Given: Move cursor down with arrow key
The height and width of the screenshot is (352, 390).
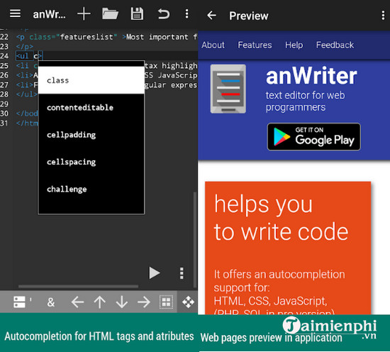Looking at the screenshot, I should click(x=122, y=302).
